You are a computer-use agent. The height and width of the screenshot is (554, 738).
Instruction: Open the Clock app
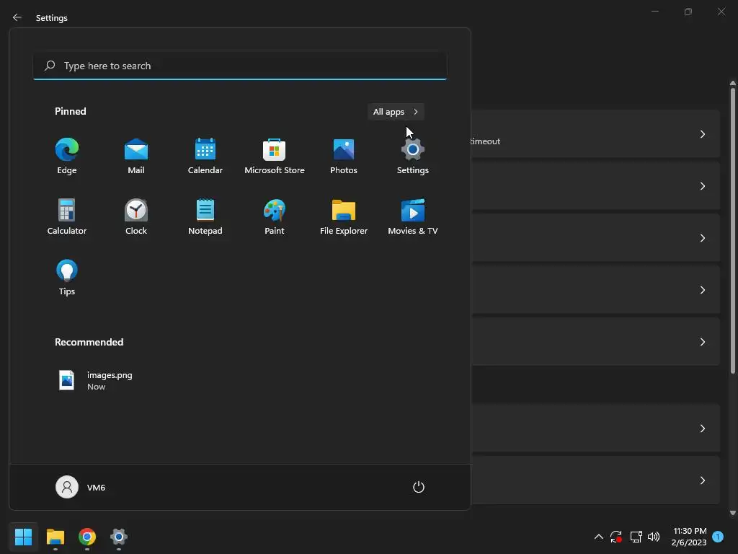click(136, 216)
